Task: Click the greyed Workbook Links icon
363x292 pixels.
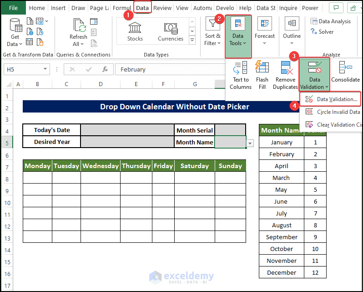Action: click(94, 43)
